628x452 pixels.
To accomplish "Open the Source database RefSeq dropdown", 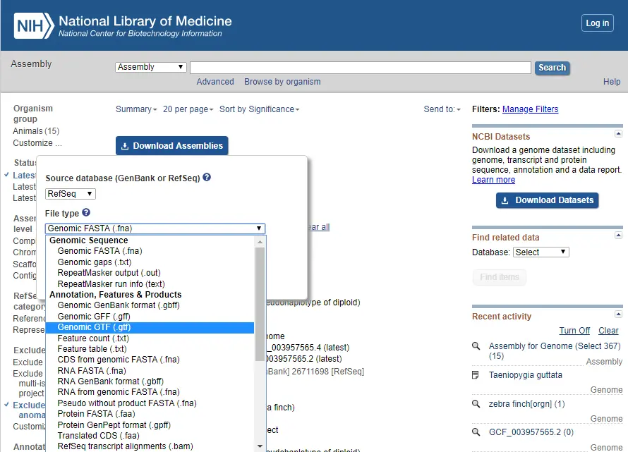I will click(71, 194).
